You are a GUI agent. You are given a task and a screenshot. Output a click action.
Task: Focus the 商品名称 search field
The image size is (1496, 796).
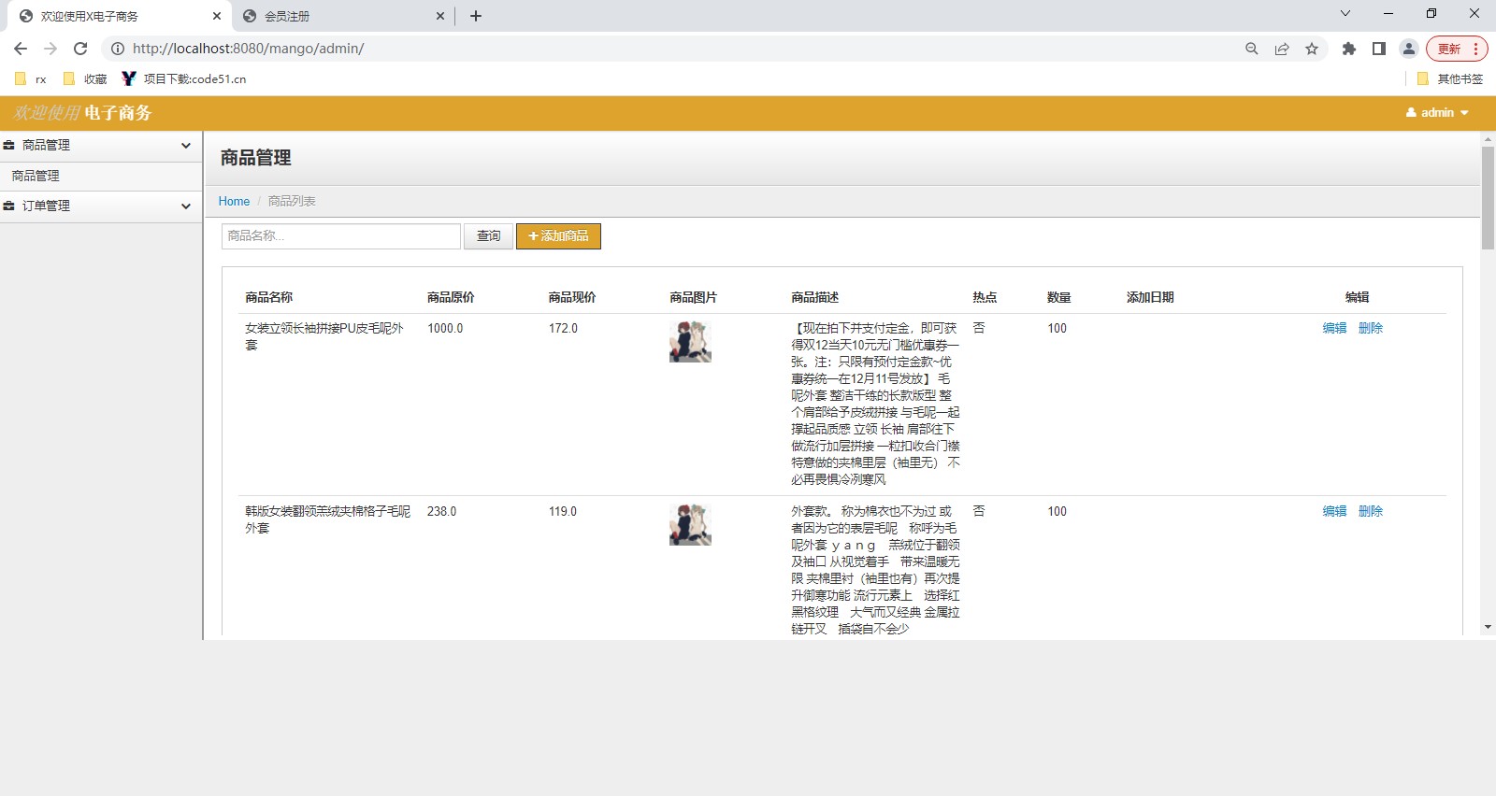(x=341, y=236)
